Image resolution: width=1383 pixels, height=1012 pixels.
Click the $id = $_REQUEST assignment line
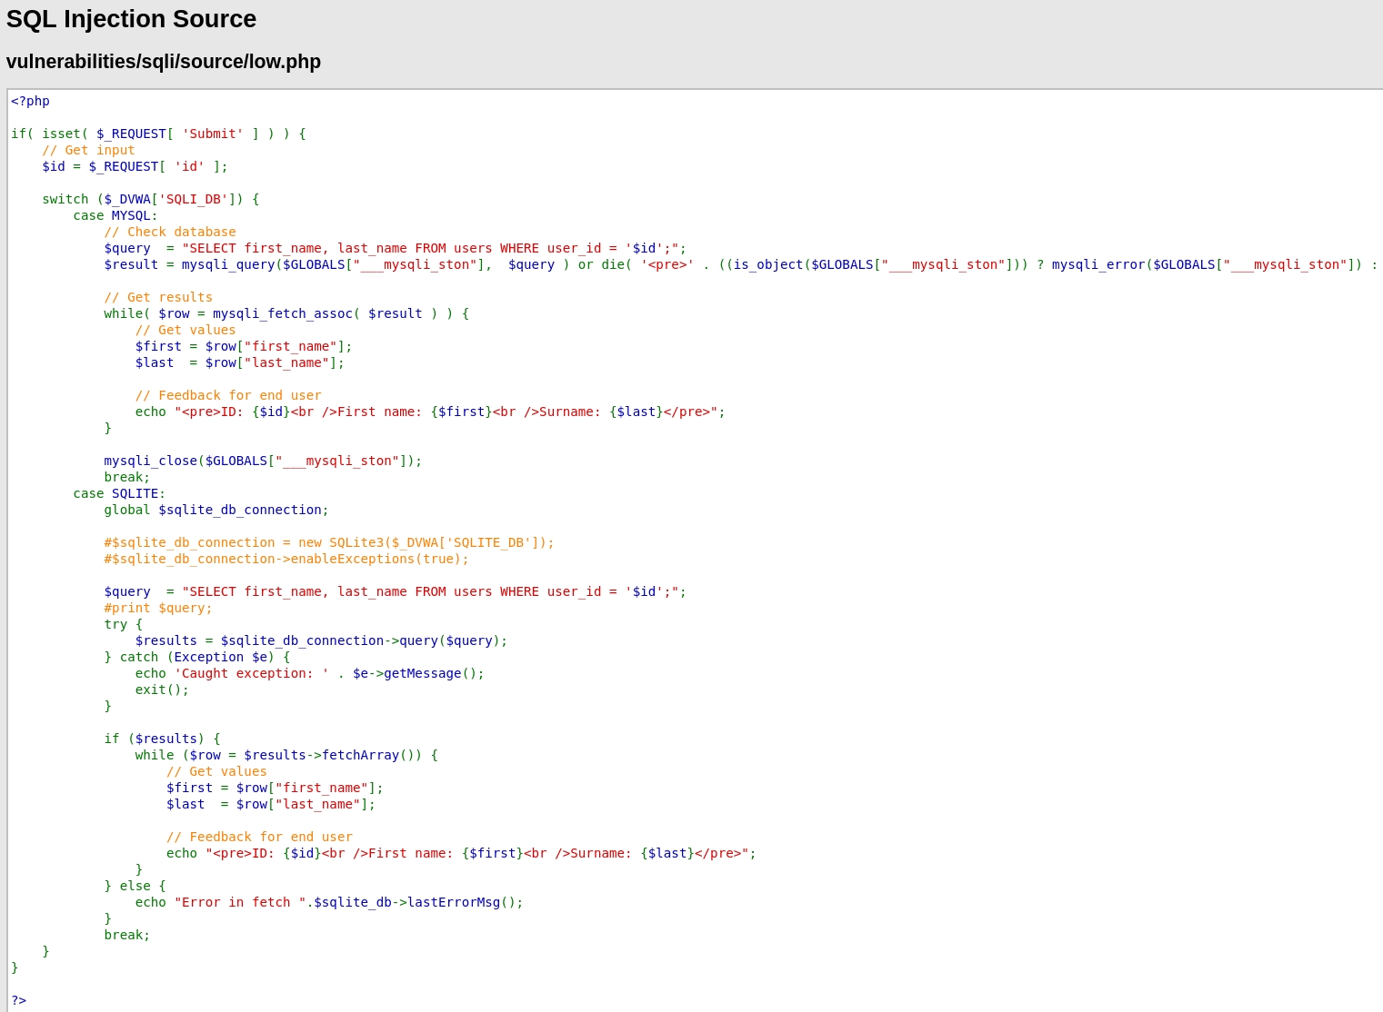coord(135,166)
